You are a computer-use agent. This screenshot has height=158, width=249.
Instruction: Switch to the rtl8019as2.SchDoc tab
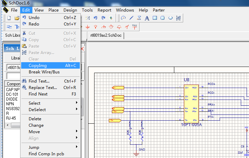tap(106, 35)
